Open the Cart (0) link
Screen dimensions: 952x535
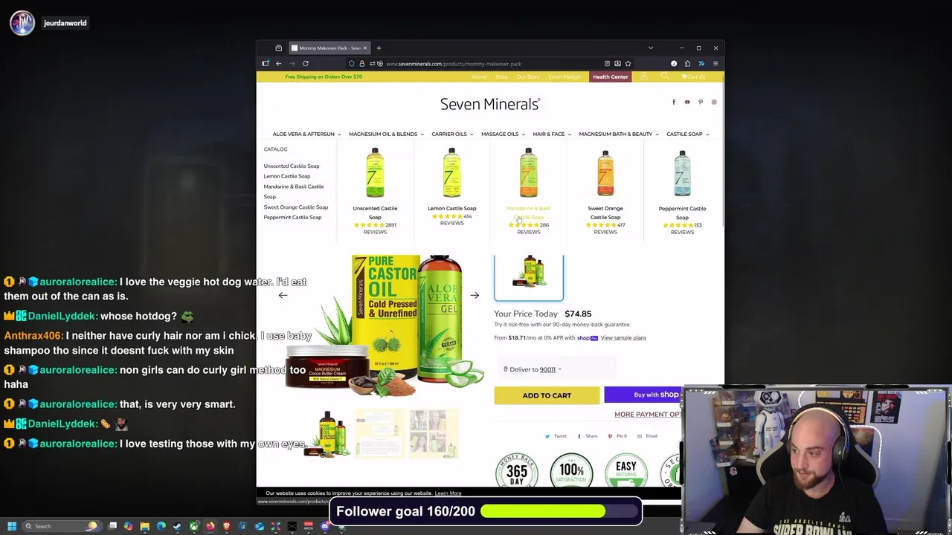coord(692,77)
